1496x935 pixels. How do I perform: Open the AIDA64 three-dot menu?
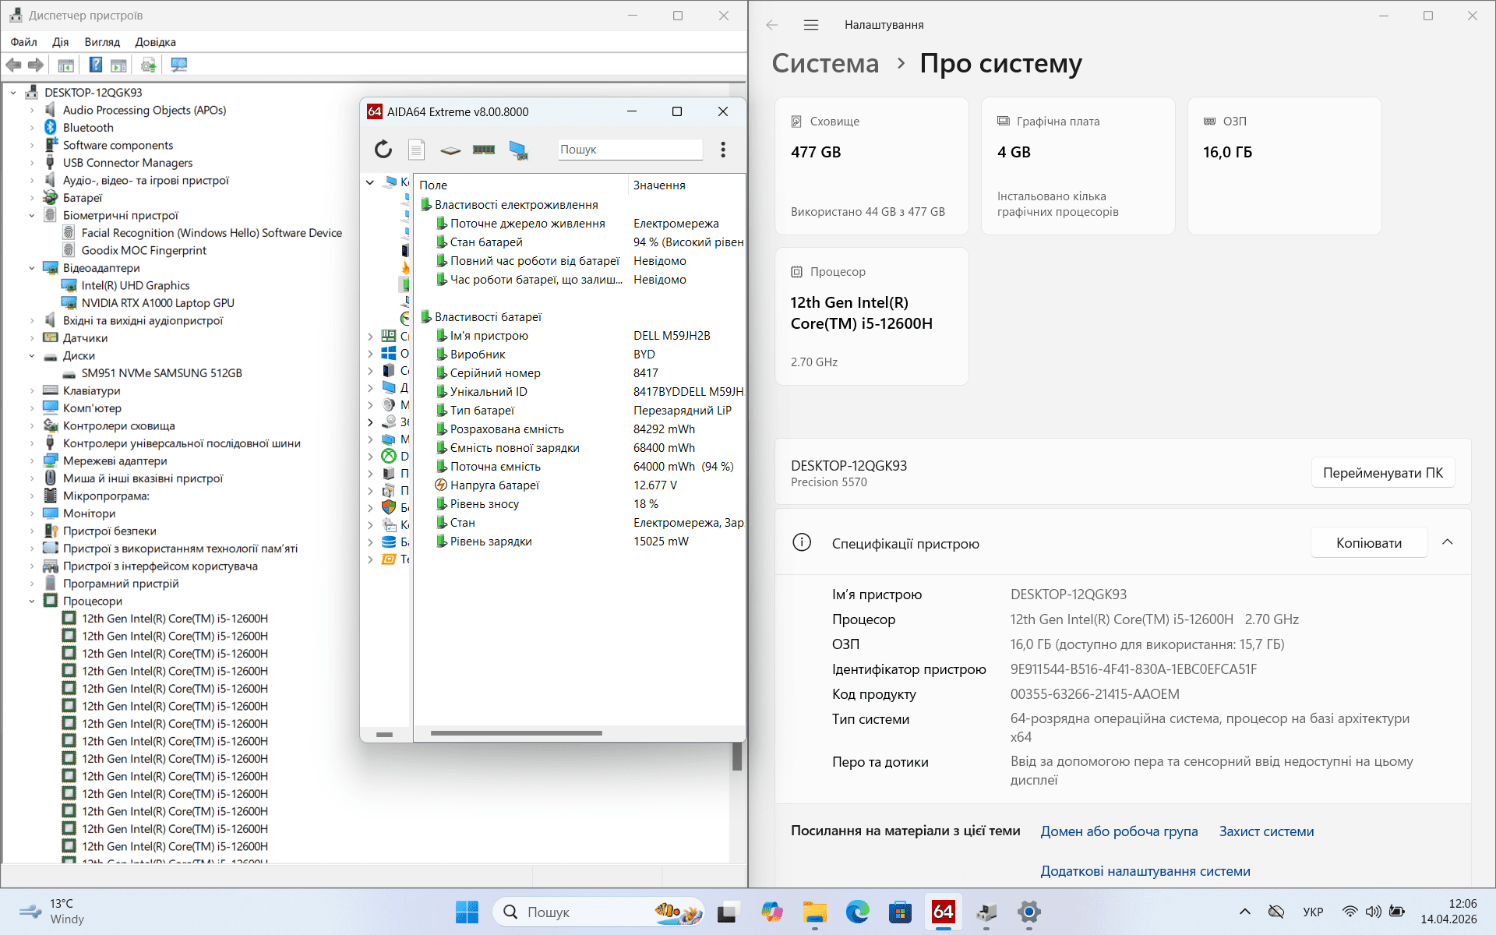pyautogui.click(x=723, y=149)
